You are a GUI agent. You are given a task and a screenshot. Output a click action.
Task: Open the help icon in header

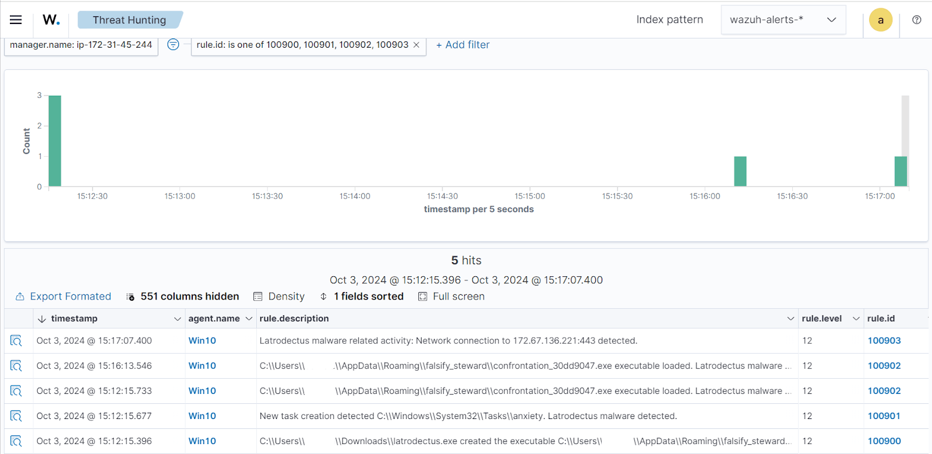click(916, 20)
